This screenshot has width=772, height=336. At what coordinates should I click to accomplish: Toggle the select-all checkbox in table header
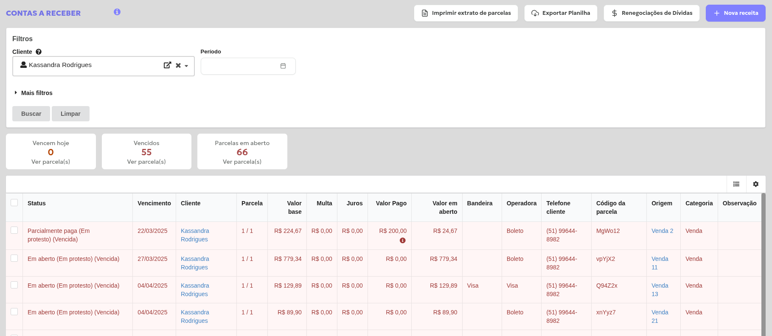click(14, 203)
